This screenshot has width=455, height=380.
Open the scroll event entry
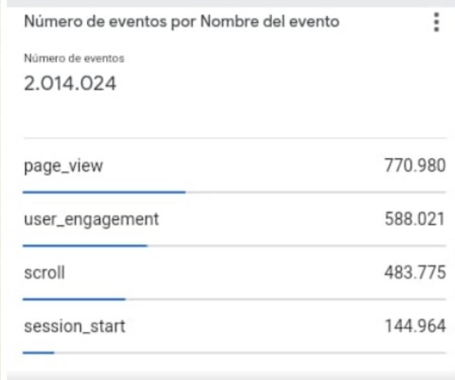(x=44, y=273)
